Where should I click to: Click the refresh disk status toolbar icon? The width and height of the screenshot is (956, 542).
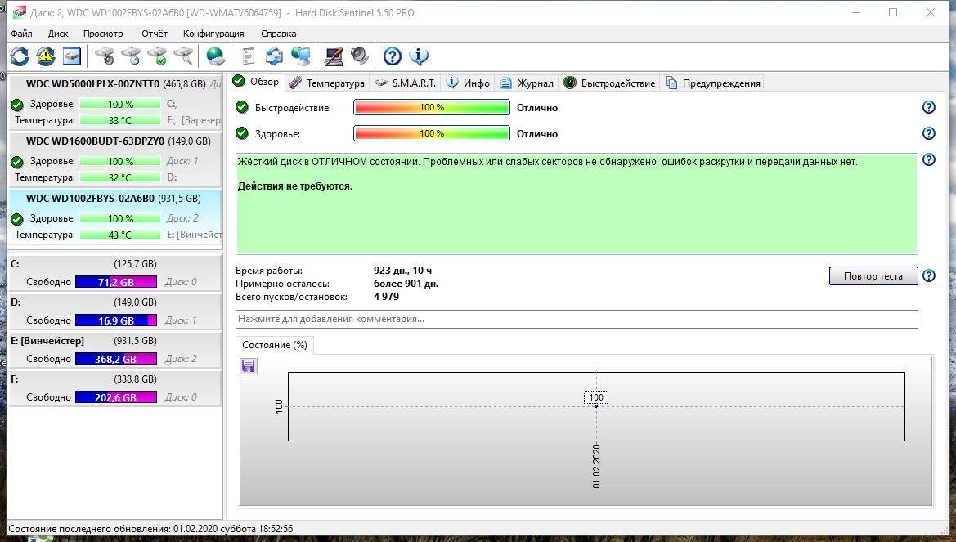pyautogui.click(x=20, y=56)
